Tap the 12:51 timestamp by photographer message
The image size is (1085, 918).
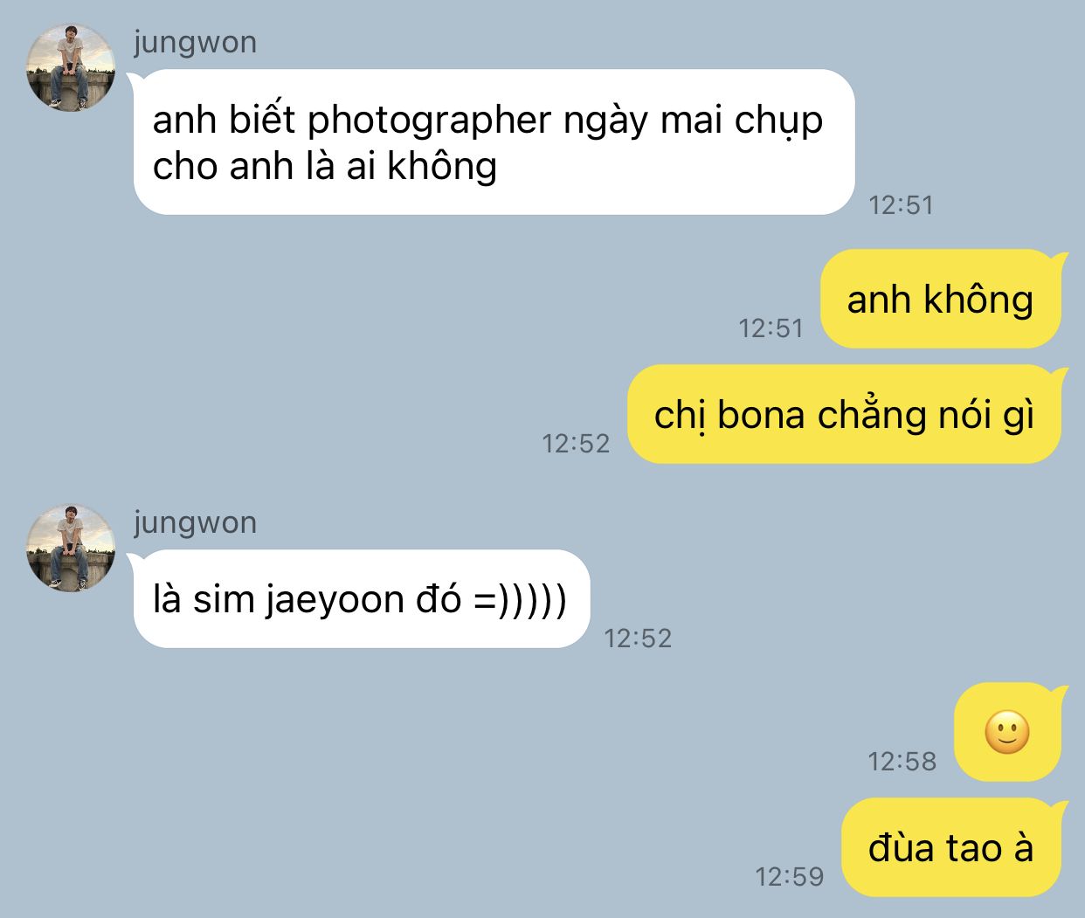pos(902,205)
